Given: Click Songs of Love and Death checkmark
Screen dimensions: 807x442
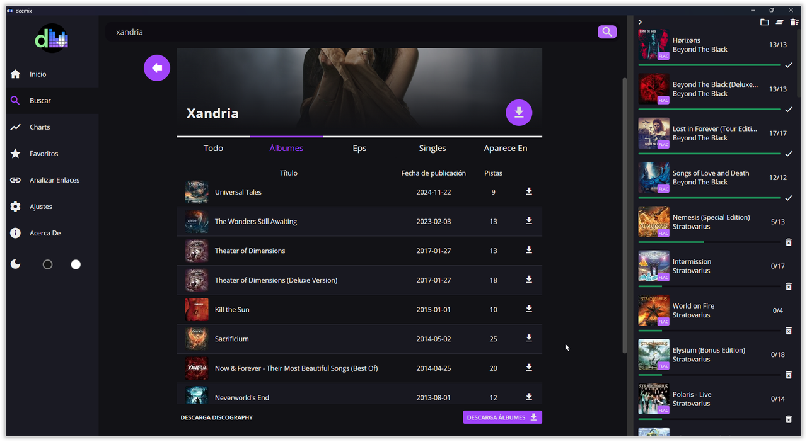Looking at the screenshot, I should [788, 198].
